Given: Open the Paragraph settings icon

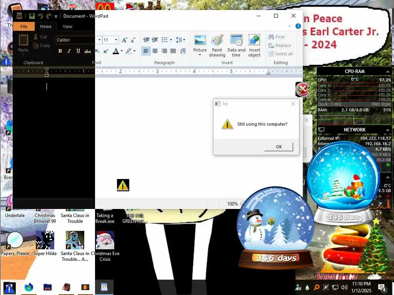Looking at the screenshot, I should point(183,51).
